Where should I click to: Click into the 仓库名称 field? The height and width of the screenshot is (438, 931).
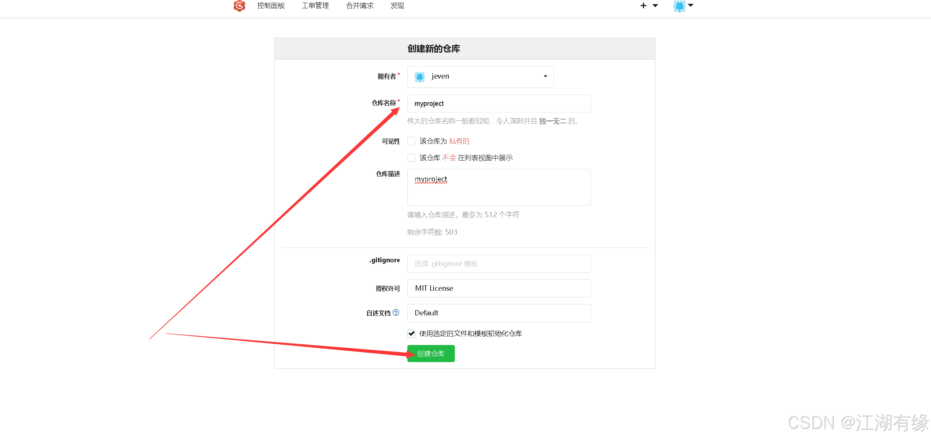499,103
